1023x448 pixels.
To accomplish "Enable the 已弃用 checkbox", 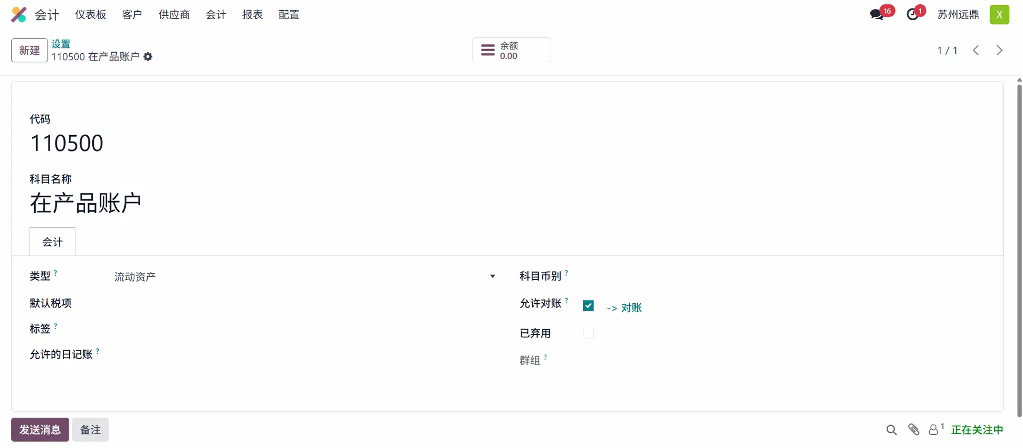I will click(x=588, y=334).
